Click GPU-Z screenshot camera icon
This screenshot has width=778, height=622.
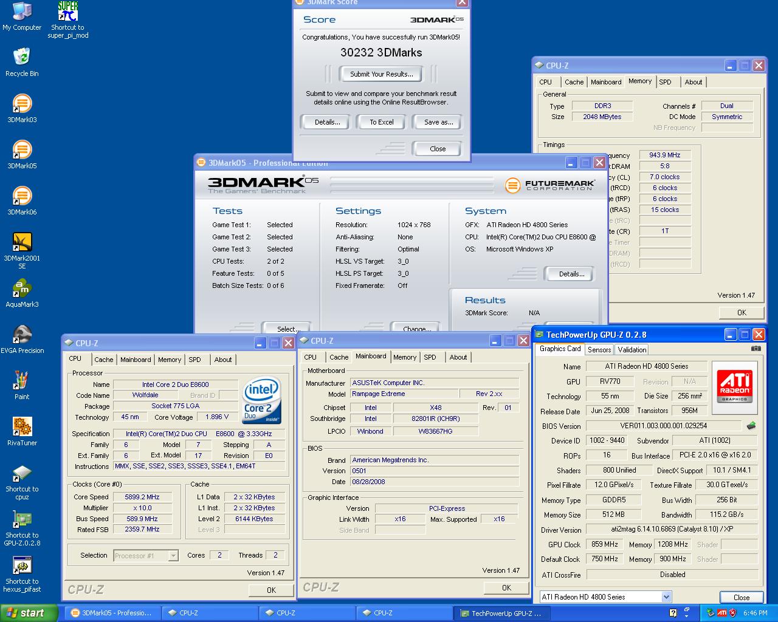point(756,349)
